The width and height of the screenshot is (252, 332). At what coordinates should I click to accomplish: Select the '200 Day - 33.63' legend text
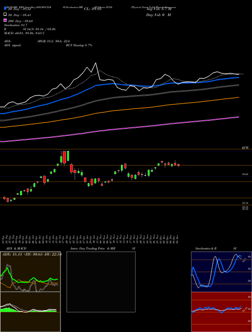pos(20,21)
